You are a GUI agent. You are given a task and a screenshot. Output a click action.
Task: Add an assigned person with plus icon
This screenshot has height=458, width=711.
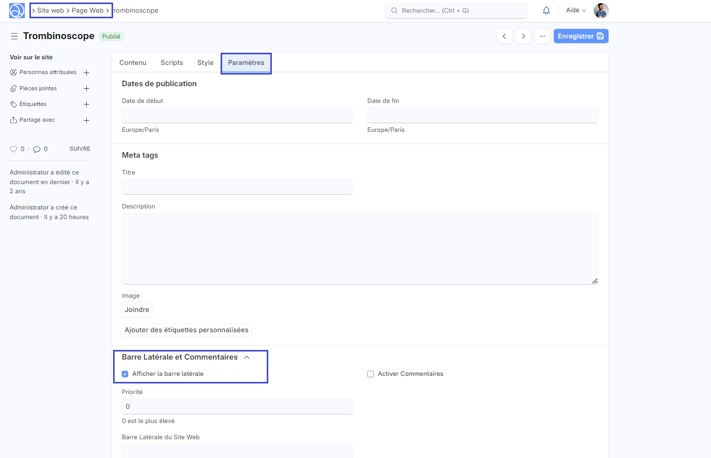point(86,73)
